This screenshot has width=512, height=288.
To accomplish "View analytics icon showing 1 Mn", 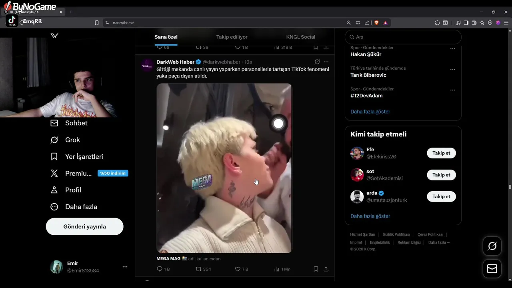I will [x=282, y=269].
